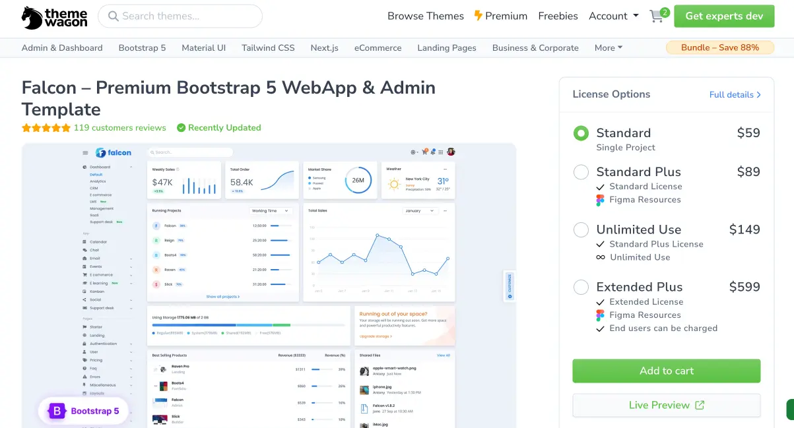Click the Recently Updated green check icon
794x428 pixels.
181,128
